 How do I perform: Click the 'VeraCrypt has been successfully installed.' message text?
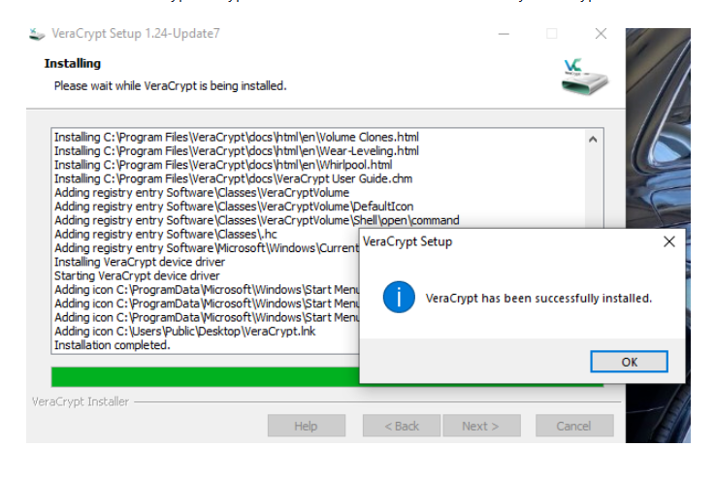pos(538,299)
